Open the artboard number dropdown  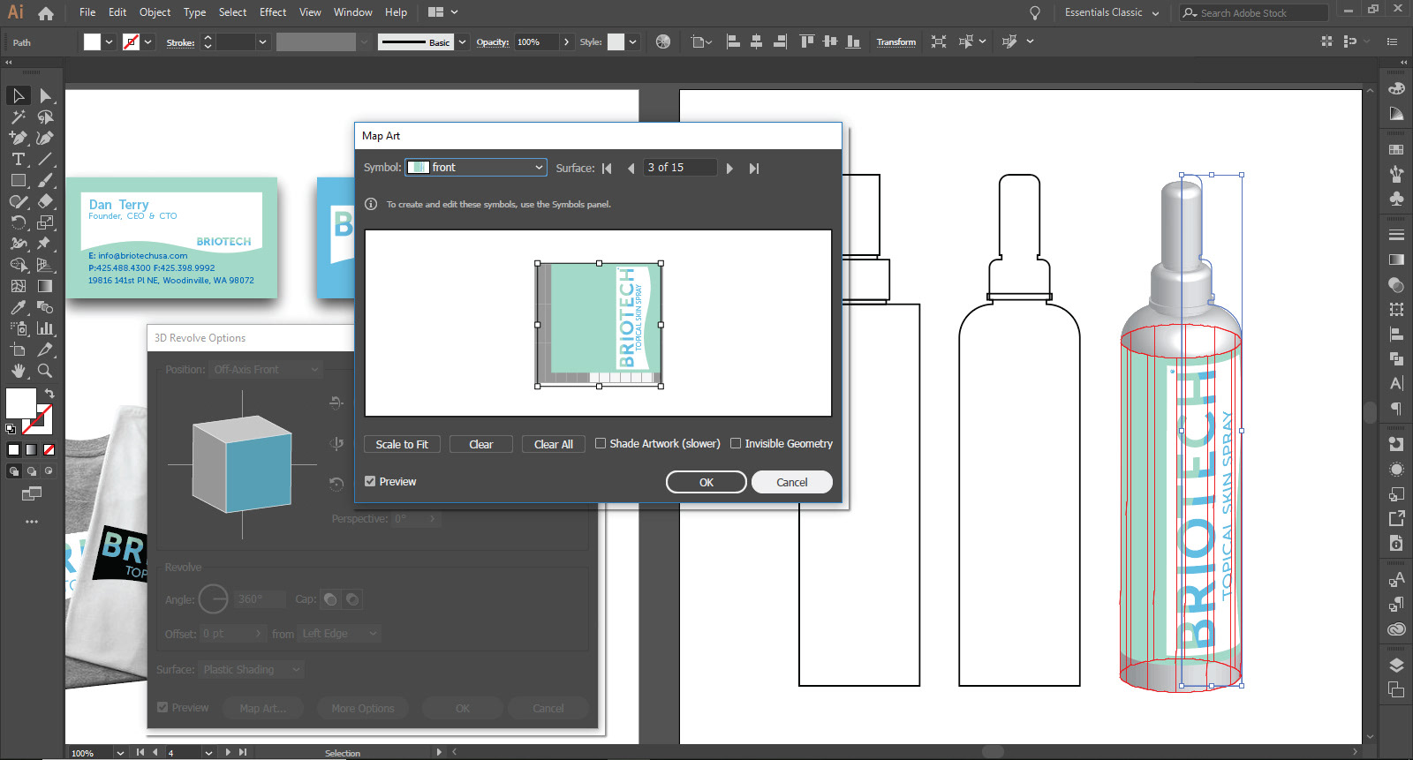[208, 753]
